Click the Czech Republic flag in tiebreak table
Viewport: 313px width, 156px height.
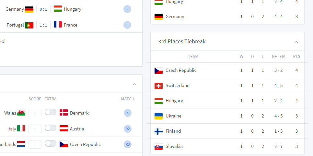coord(158,71)
